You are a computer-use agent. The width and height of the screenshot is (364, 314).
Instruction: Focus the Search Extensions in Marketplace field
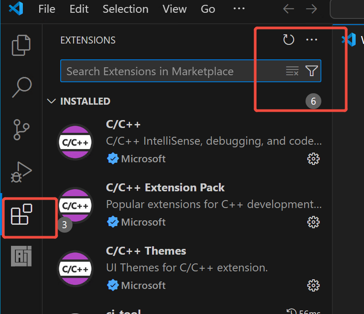pyautogui.click(x=171, y=71)
